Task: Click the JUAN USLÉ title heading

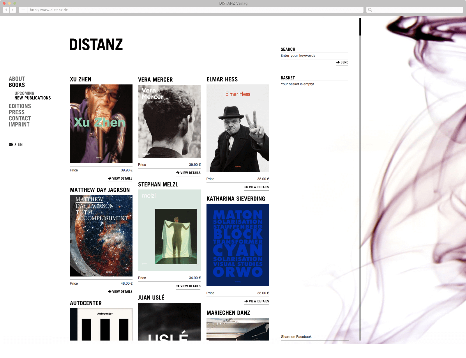Action: point(151,297)
